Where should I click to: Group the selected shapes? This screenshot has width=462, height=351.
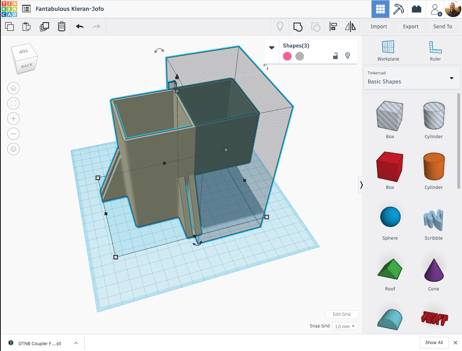pos(298,27)
